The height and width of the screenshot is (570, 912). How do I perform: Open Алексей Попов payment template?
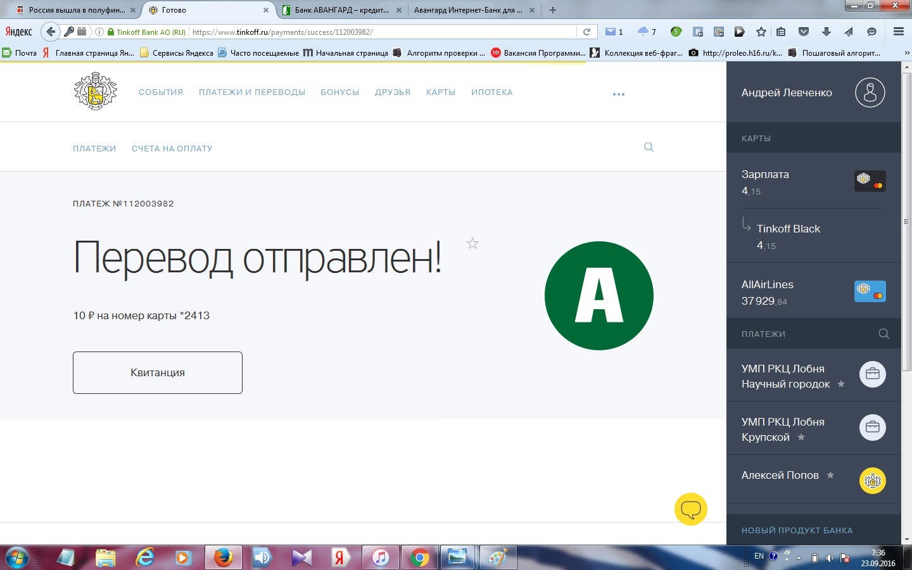(x=814, y=479)
